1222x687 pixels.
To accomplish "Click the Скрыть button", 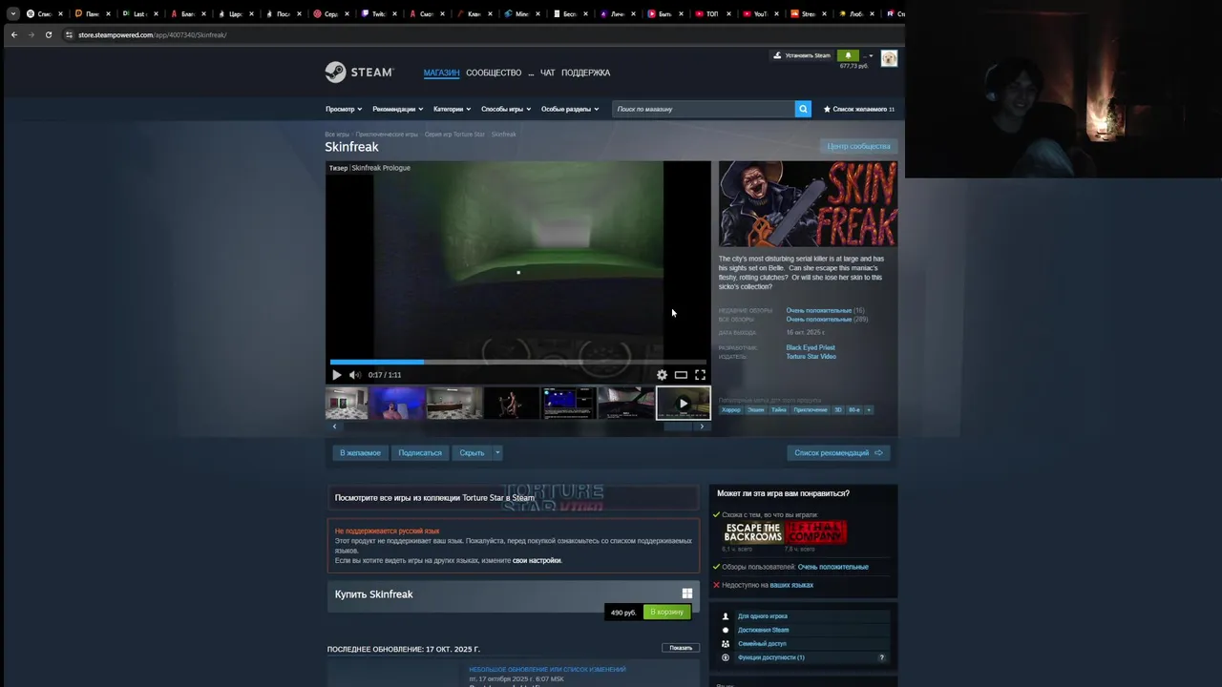I will [x=472, y=452].
